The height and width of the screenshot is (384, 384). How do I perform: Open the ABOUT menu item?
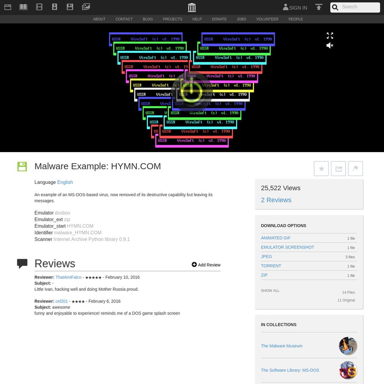(99, 19)
